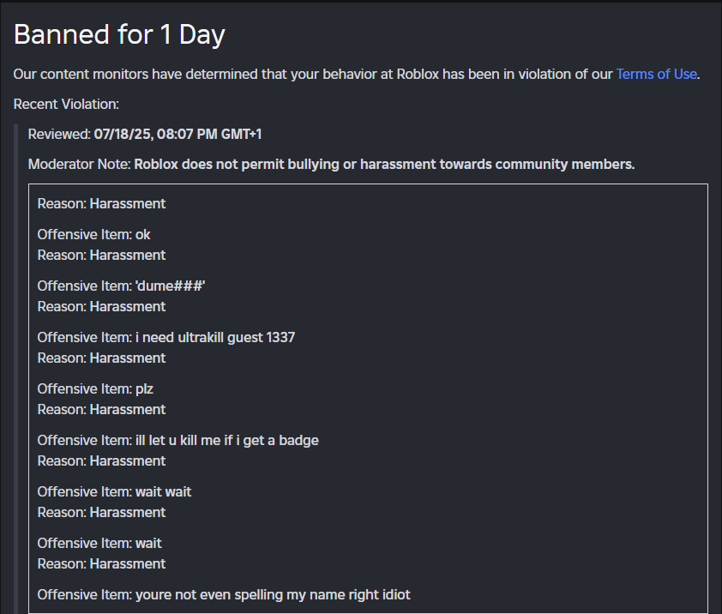Open the Terms of Use link

coord(656,74)
